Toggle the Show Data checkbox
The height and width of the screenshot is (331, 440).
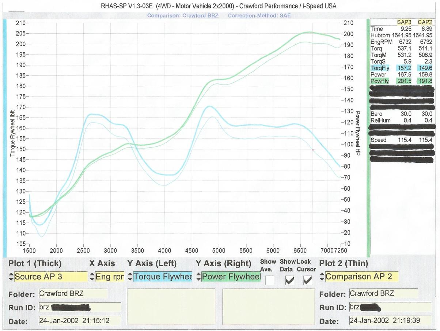(x=289, y=280)
